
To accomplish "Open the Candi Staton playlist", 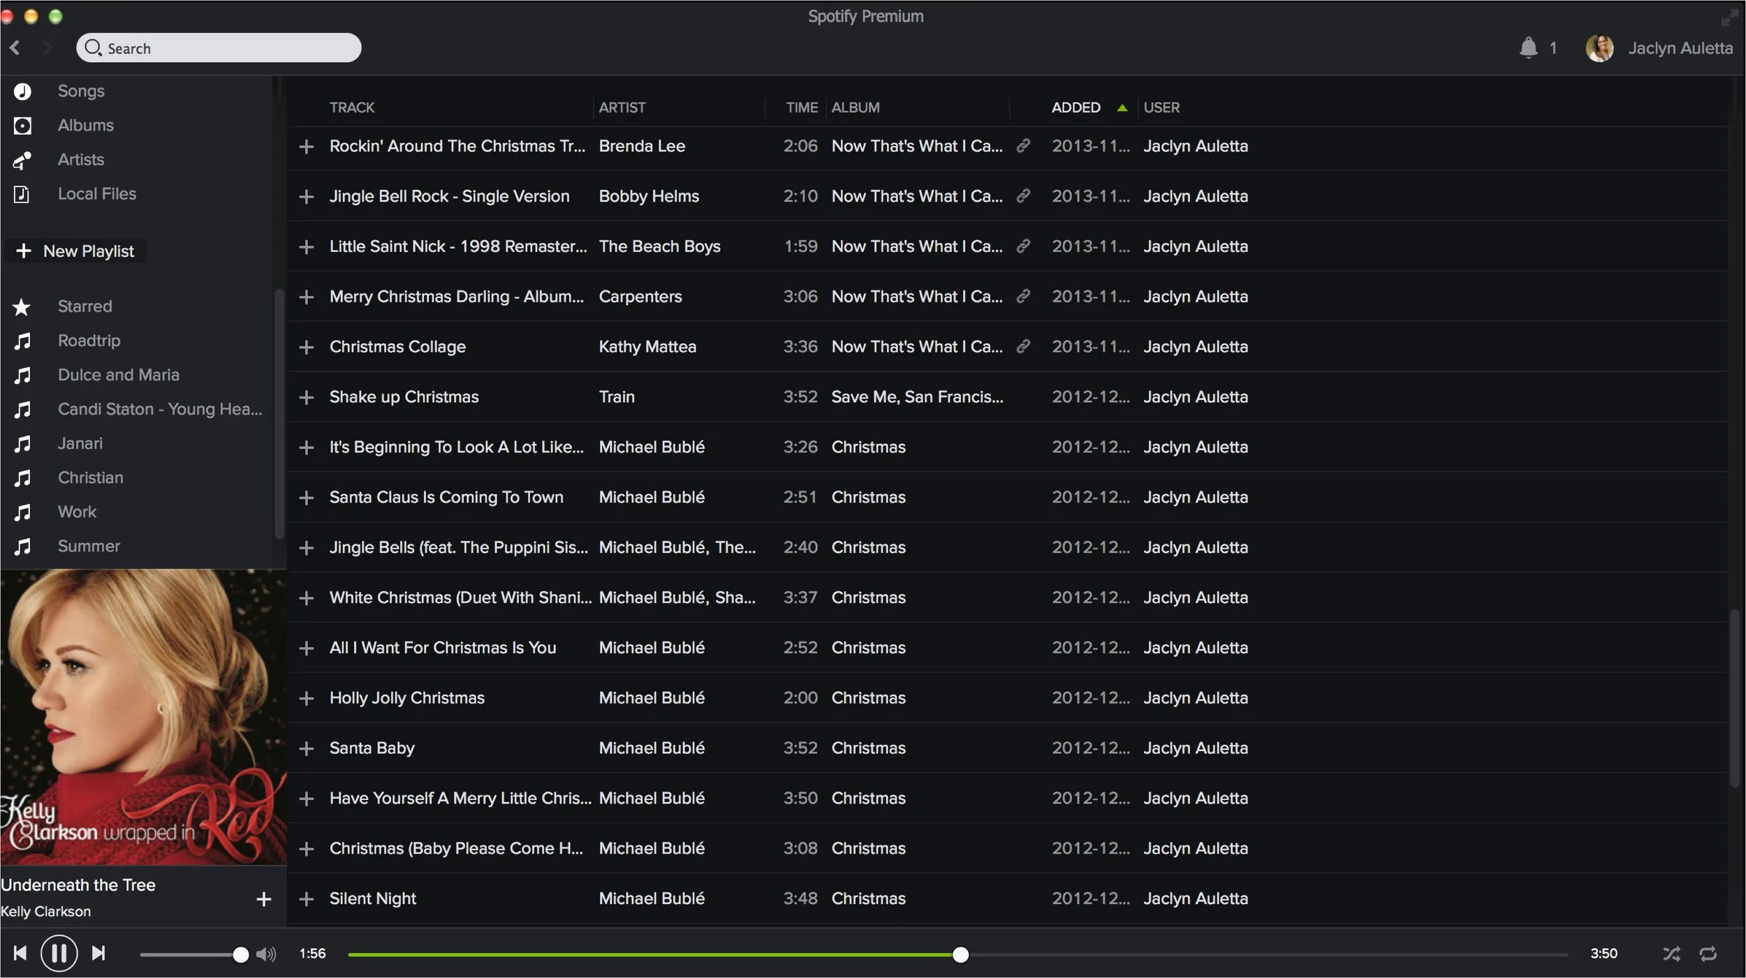I will 160,409.
